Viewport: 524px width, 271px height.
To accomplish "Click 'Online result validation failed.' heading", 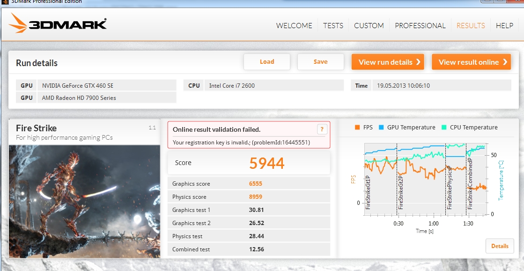I will pos(216,129).
